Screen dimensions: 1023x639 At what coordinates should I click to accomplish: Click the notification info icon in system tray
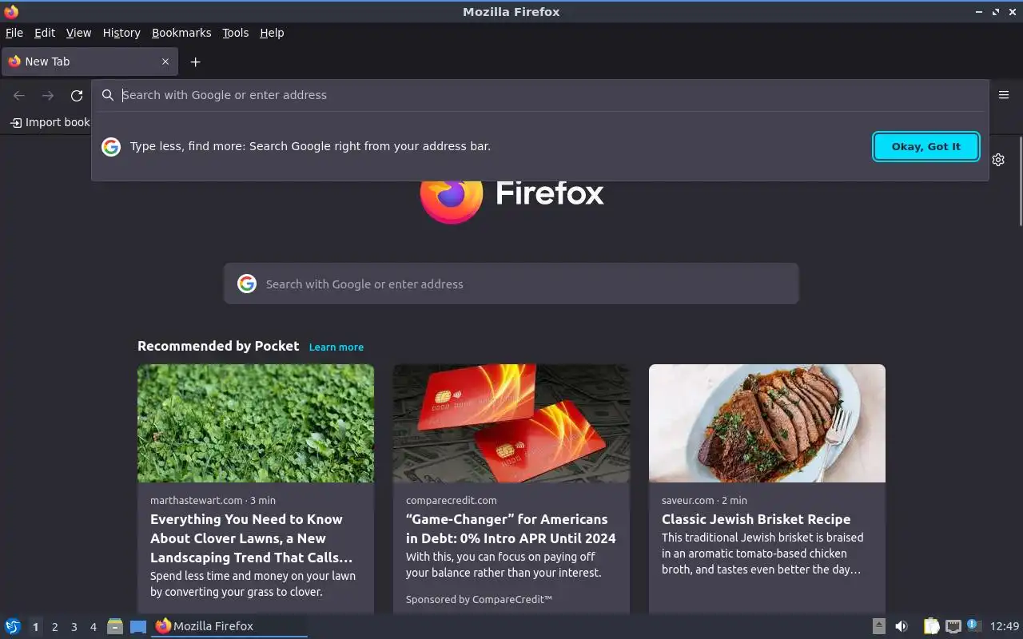click(973, 625)
